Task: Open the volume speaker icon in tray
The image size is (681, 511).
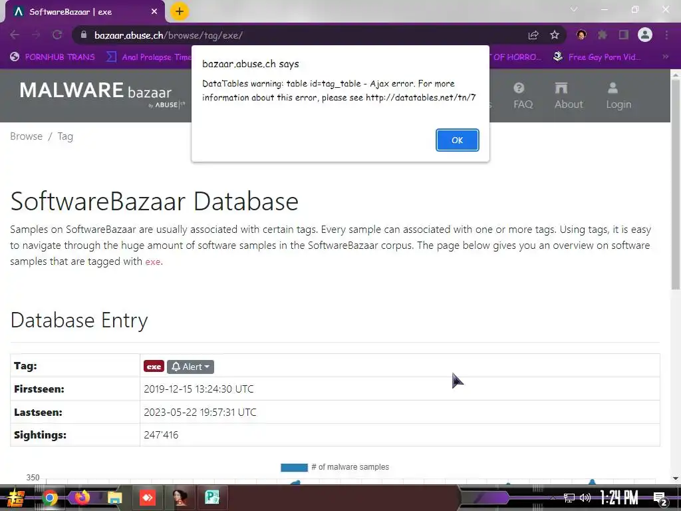Action: click(x=585, y=498)
